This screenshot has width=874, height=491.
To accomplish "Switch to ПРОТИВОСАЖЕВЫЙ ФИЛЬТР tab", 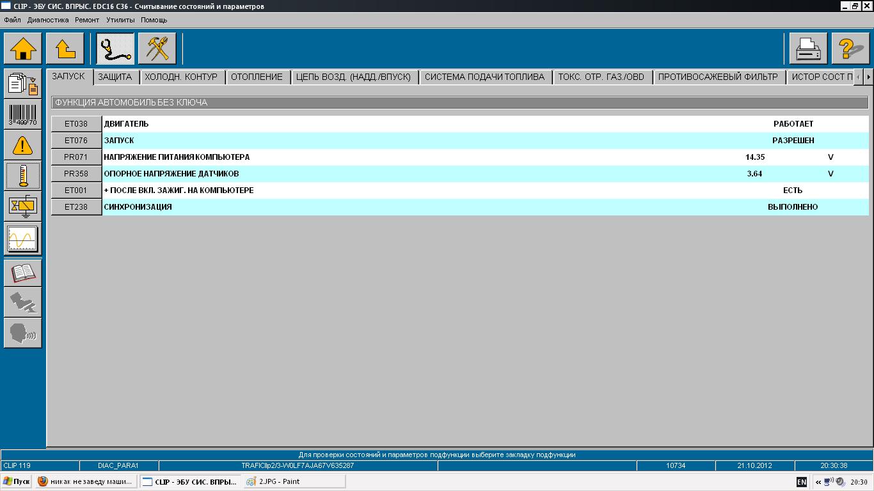I will click(718, 77).
